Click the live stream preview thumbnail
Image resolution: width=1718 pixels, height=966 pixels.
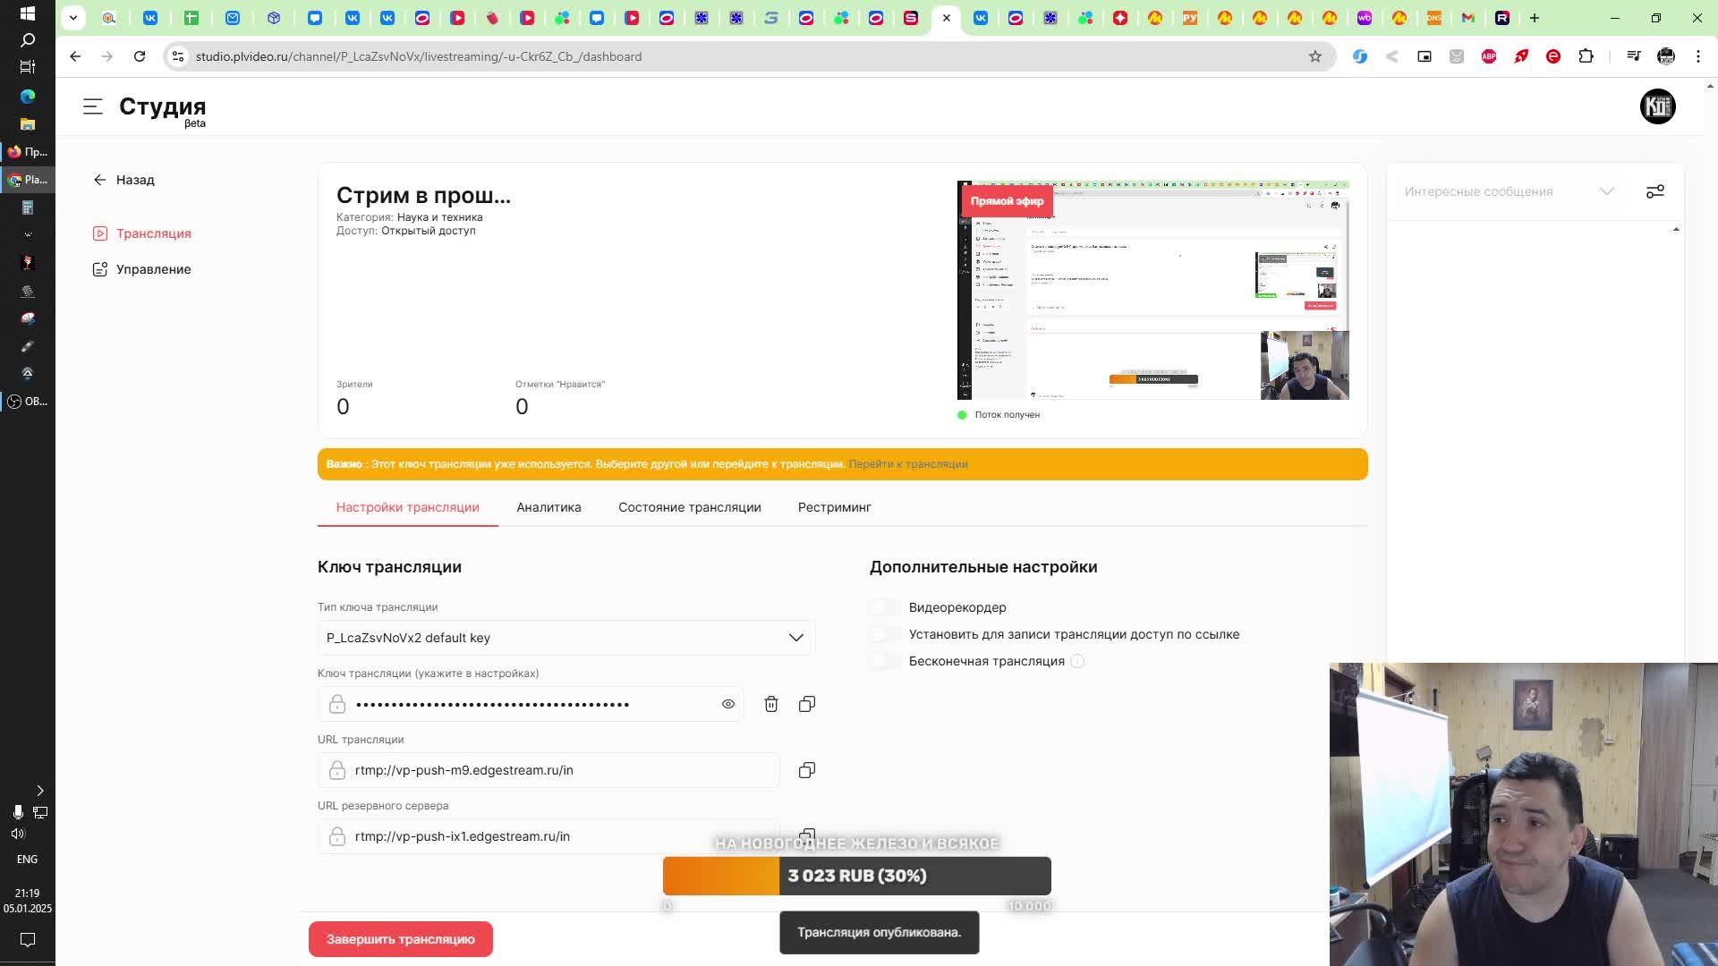pos(1152,291)
